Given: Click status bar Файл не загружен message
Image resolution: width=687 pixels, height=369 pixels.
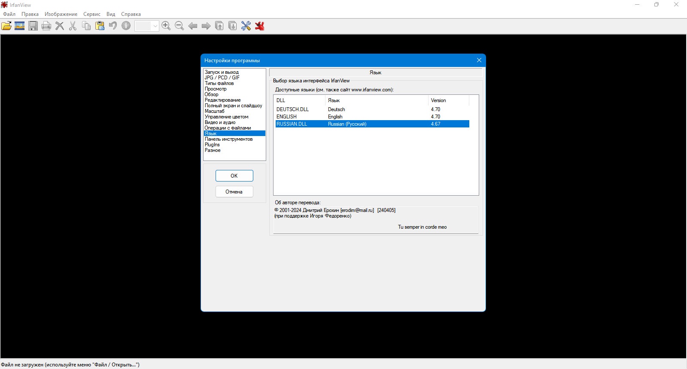Looking at the screenshot, I should (x=70, y=365).
